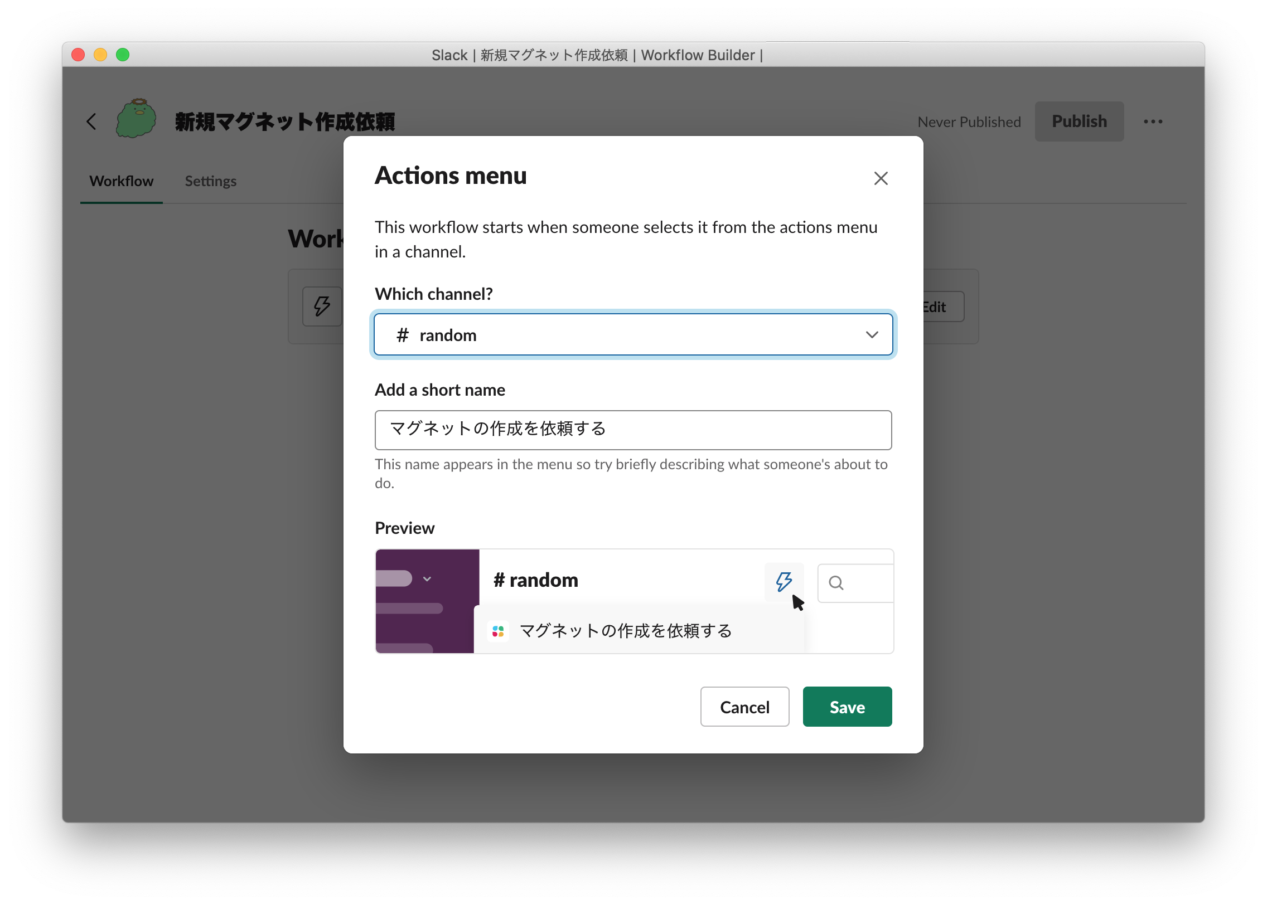Click the Publish button
Viewport: 1267px width, 905px height.
1079,121
